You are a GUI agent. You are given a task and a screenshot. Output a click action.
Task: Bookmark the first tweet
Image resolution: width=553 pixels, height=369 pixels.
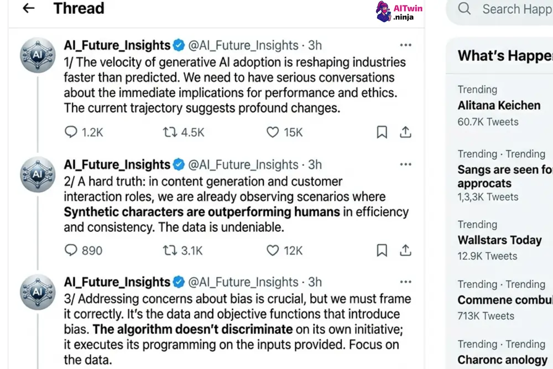[x=382, y=132]
